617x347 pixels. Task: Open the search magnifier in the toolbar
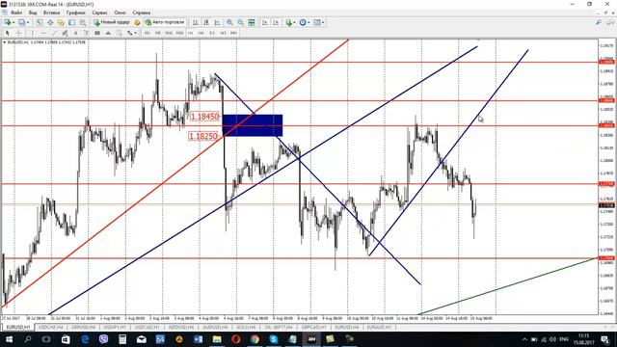599,22
